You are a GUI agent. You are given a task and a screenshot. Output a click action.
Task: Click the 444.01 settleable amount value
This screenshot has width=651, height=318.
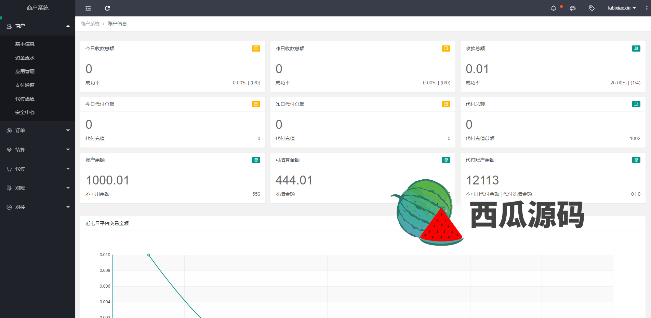tap(294, 180)
